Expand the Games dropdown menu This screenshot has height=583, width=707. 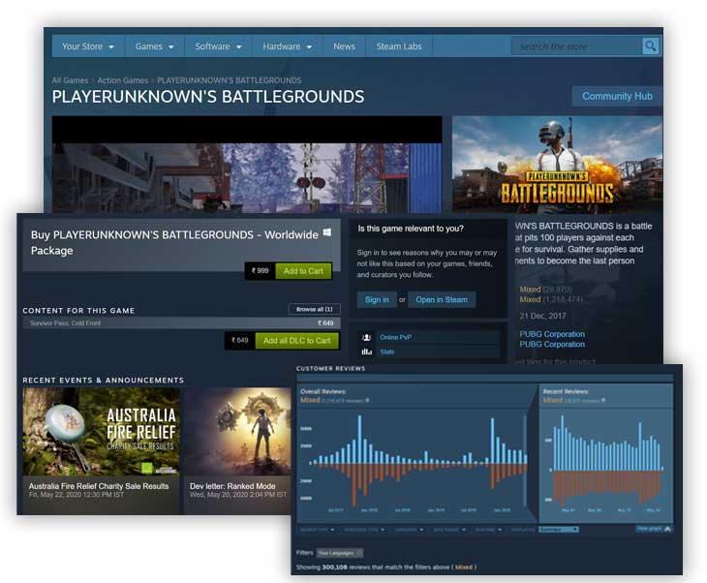pyautogui.click(x=154, y=46)
